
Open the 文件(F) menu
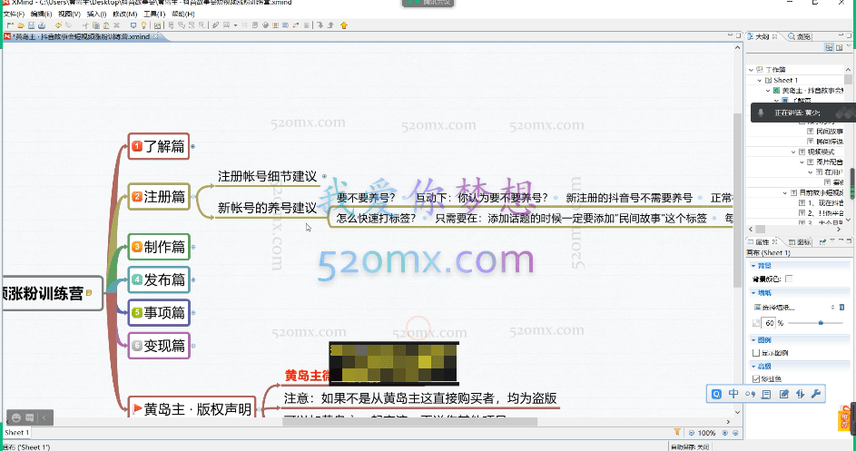14,14
